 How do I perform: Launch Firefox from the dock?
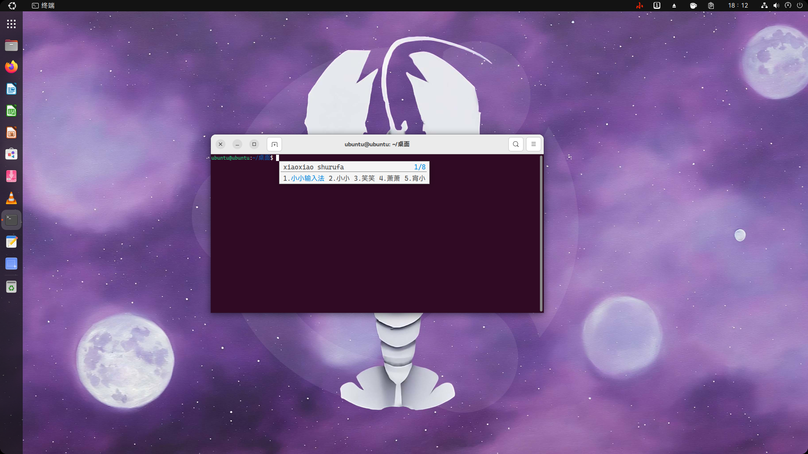(x=11, y=67)
